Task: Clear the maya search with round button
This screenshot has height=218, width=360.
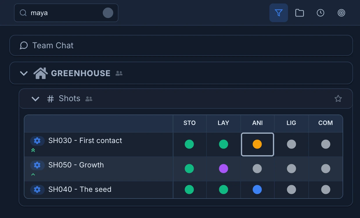Action: tap(108, 13)
